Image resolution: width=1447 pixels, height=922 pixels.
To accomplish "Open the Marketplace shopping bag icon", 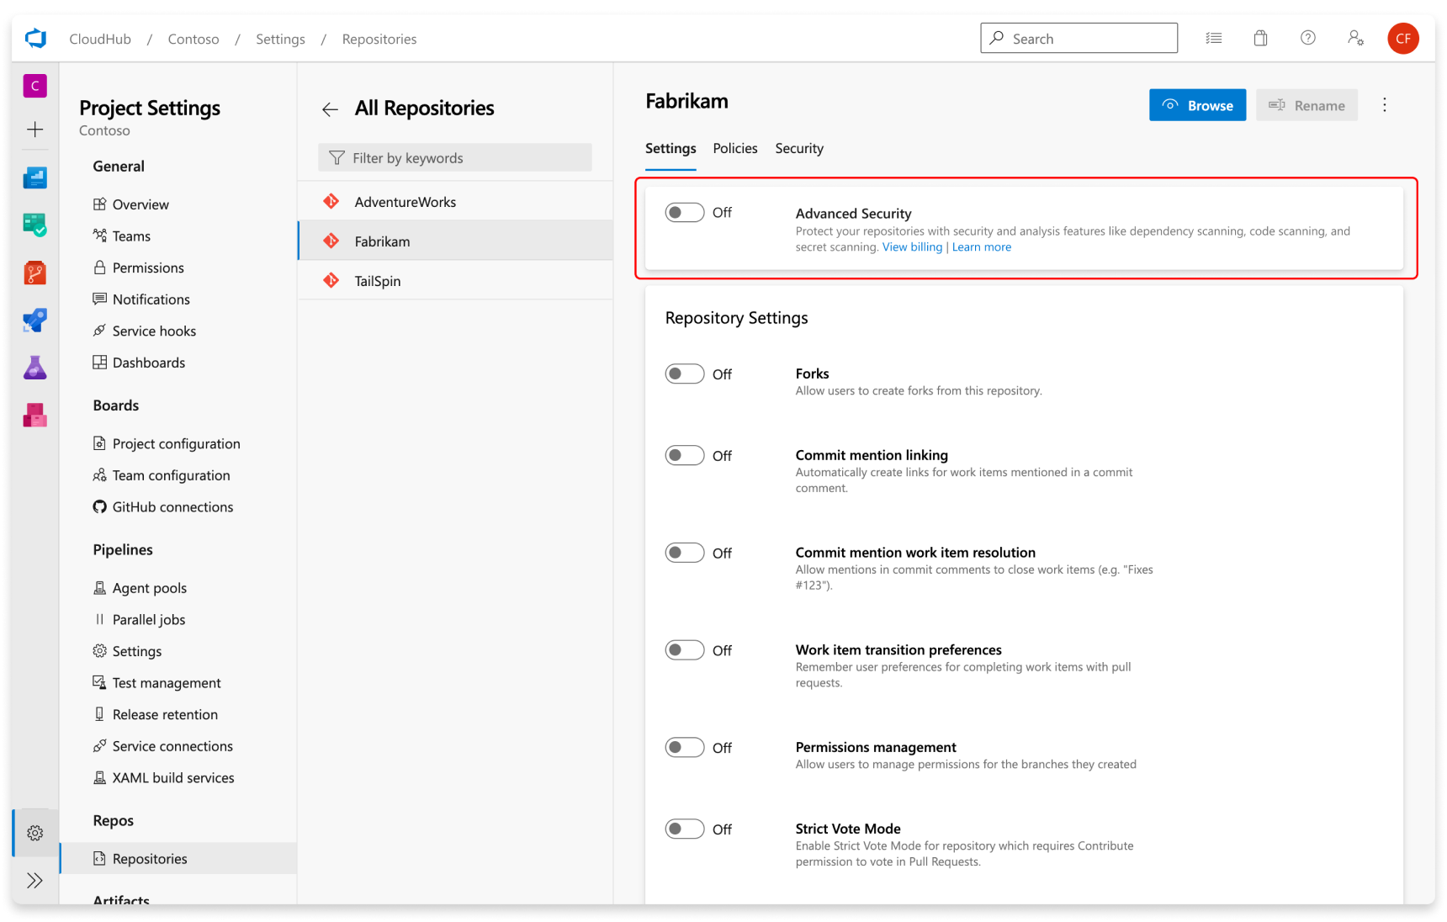I will click(x=1260, y=38).
